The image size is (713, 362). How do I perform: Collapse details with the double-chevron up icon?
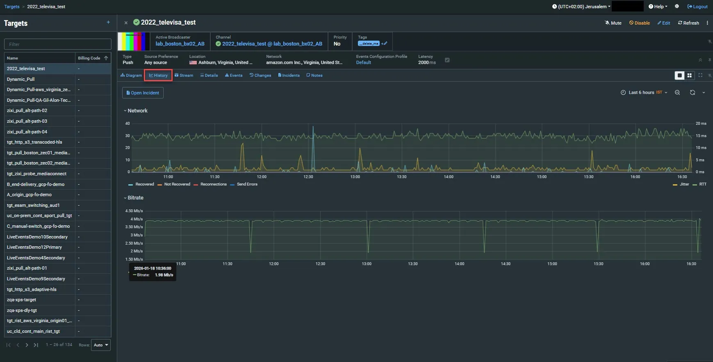click(x=700, y=60)
